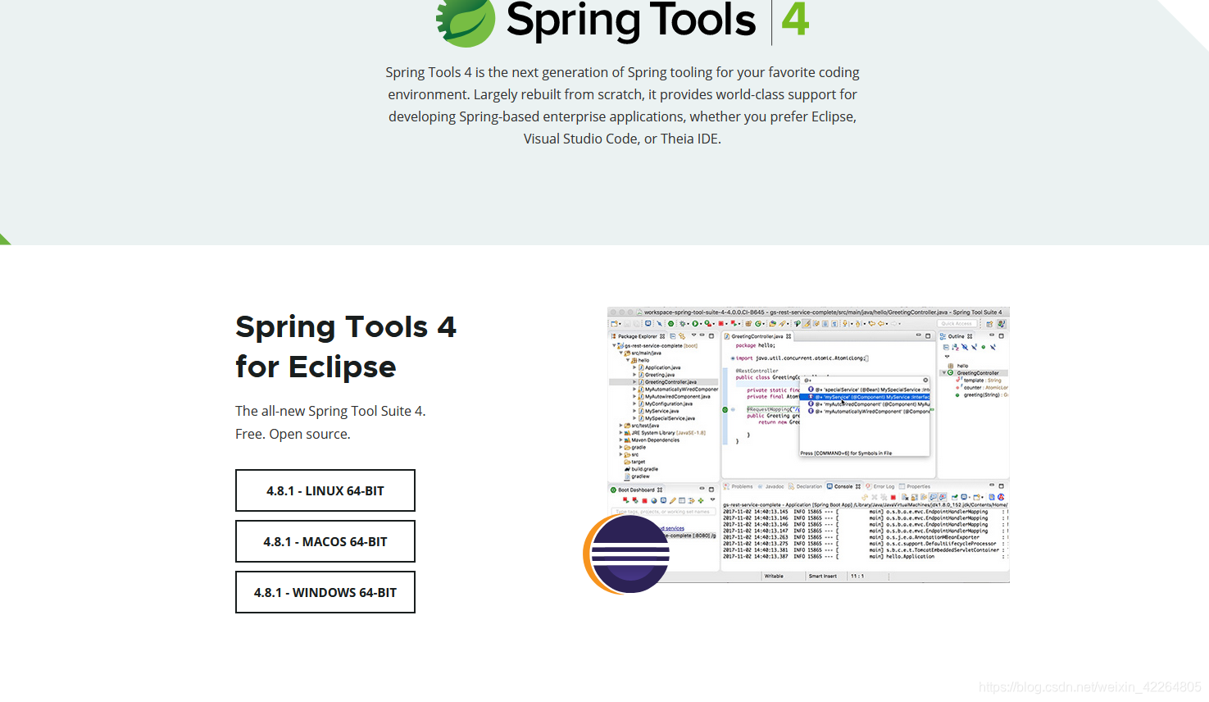The image size is (1209, 702).
Task: Download the 4.8.1 Linux 64-bit build
Action: pos(325,490)
